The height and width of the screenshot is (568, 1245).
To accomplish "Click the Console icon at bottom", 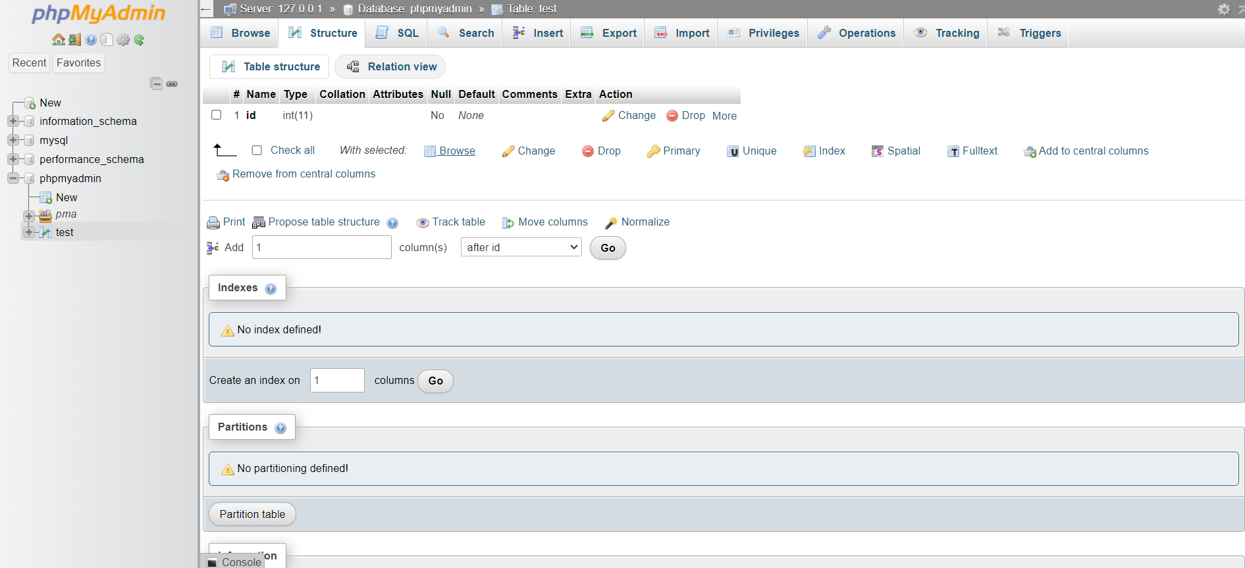I will click(x=212, y=563).
